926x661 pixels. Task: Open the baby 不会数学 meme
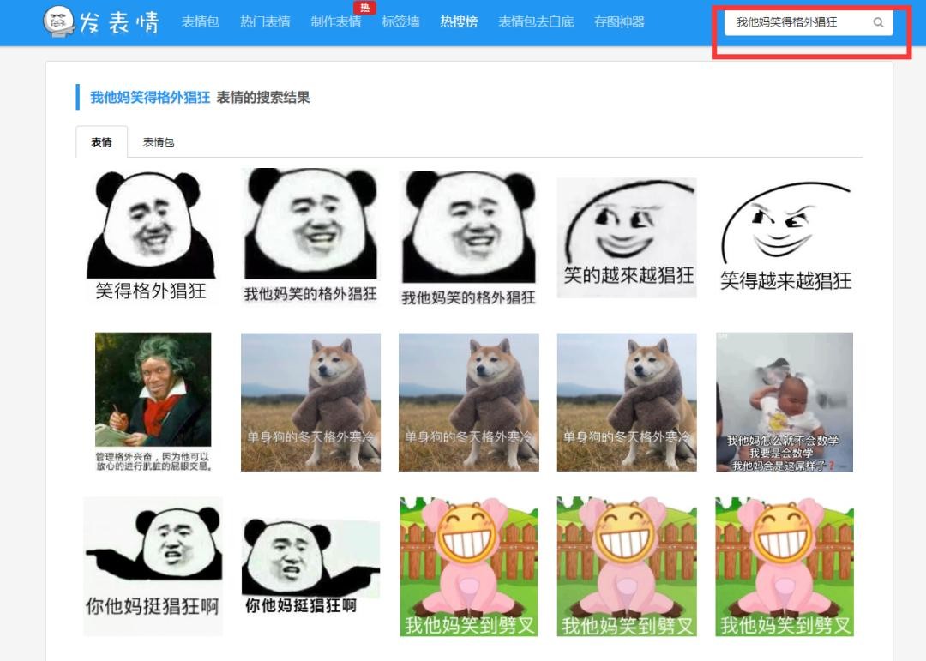tap(785, 401)
